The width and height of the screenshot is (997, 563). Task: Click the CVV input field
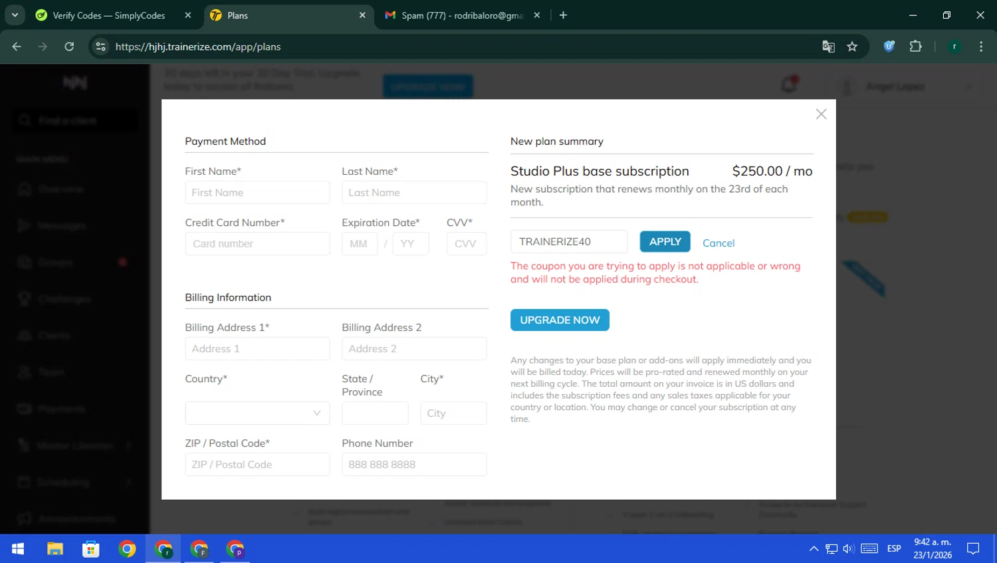467,244
